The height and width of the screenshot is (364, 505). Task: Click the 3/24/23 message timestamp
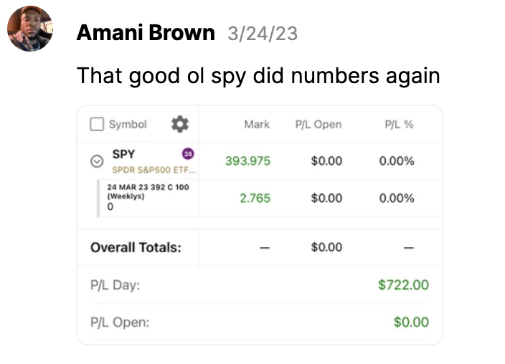263,34
